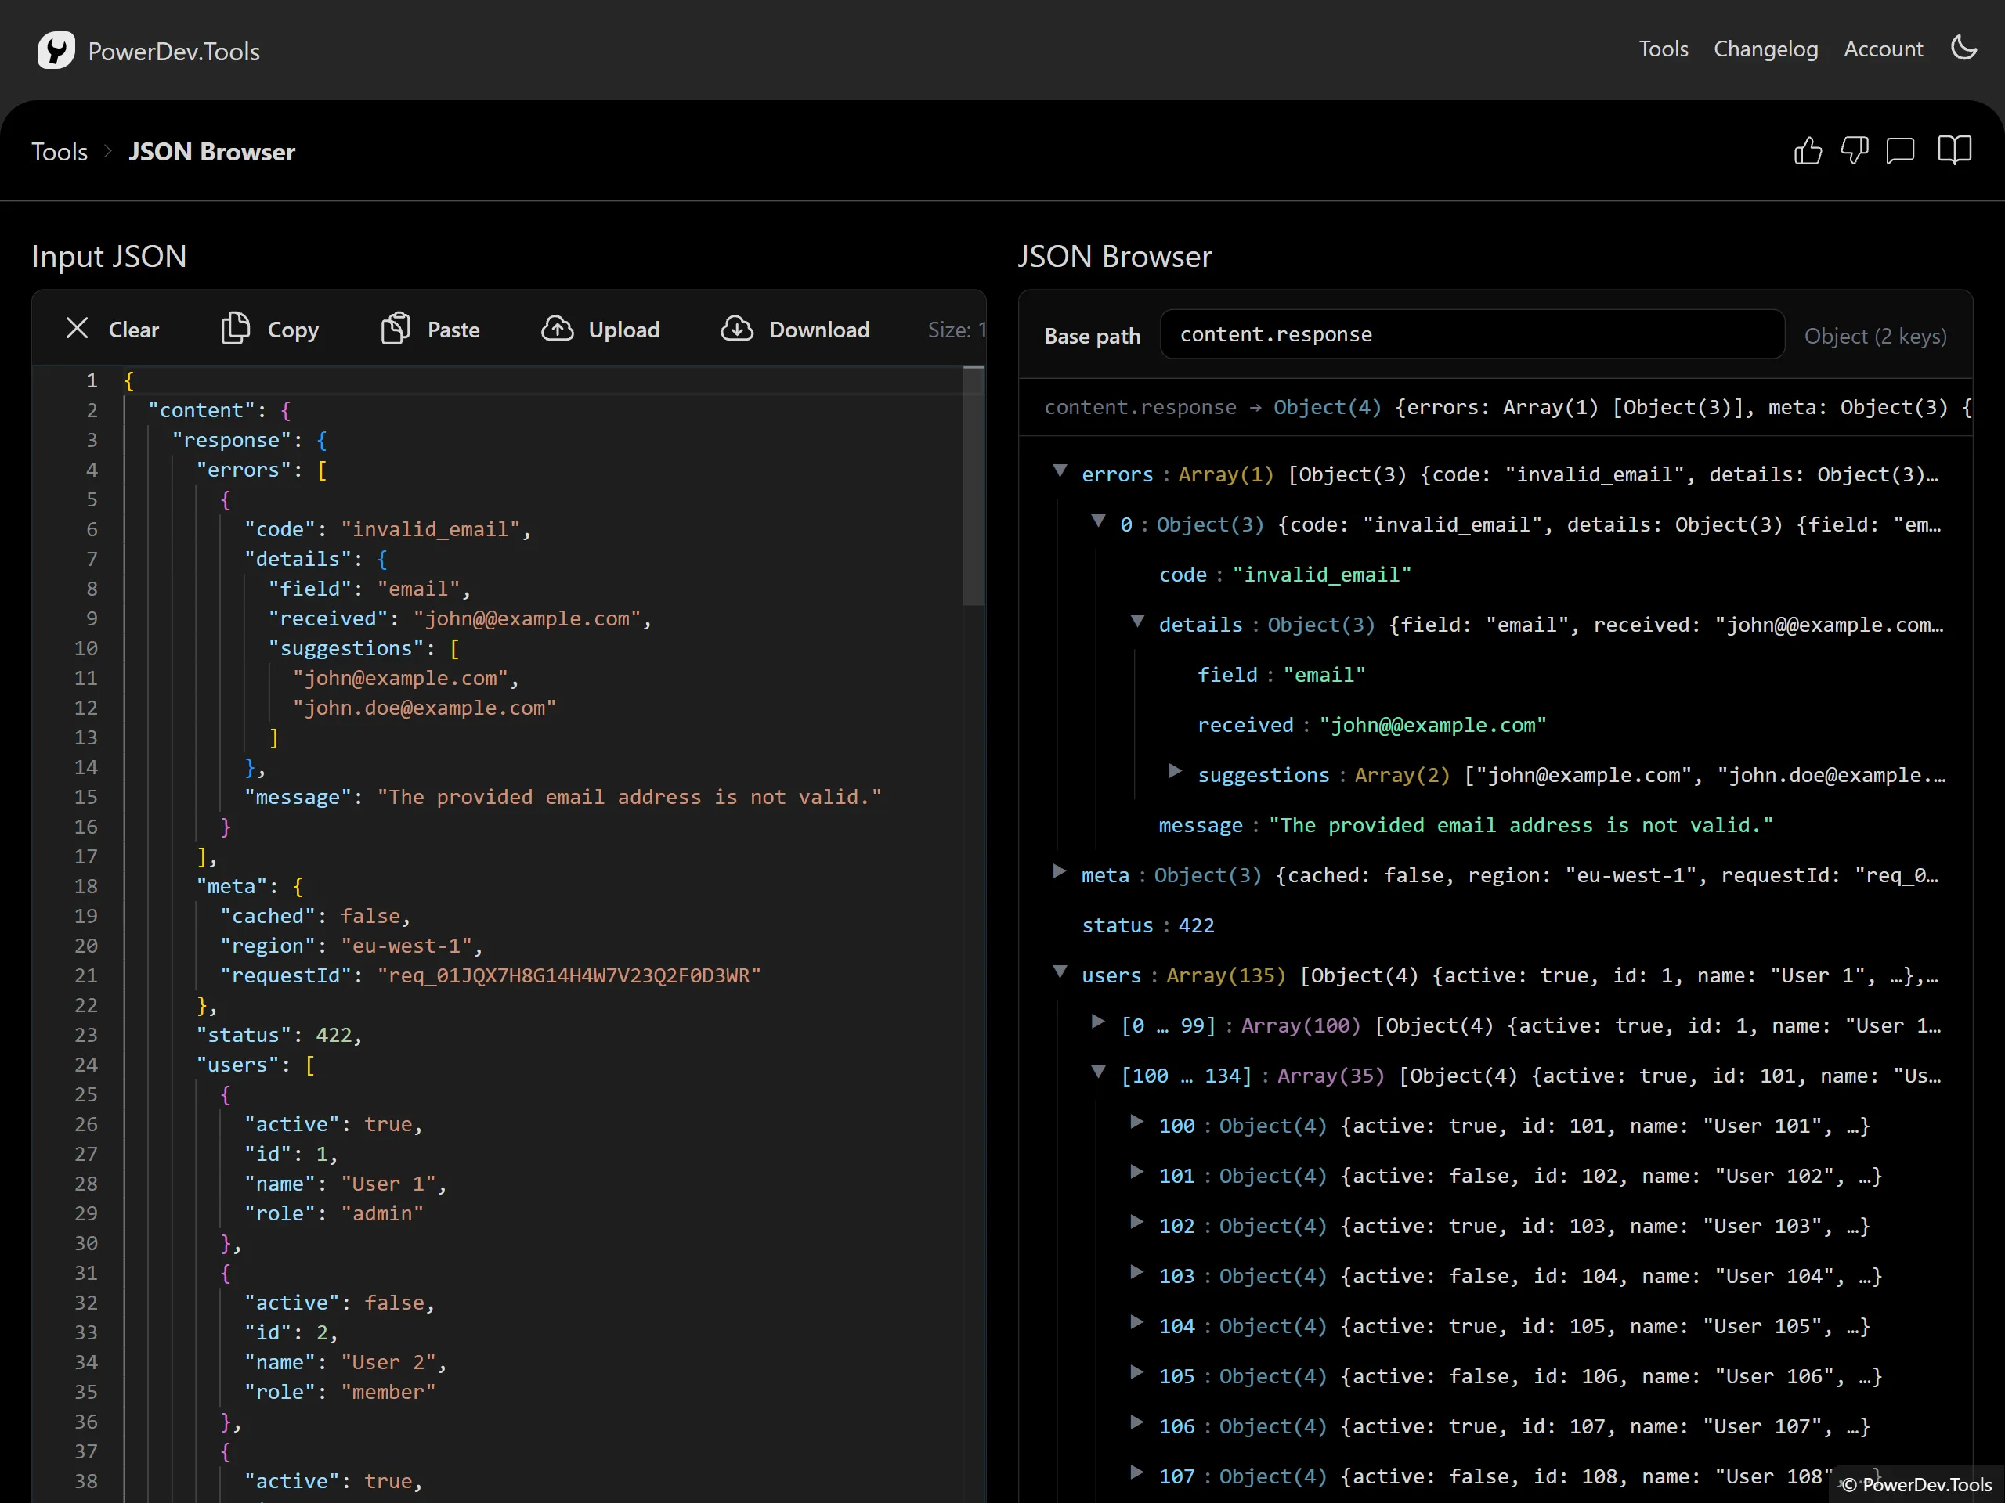Upload a JSON file
The height and width of the screenshot is (1503, 2005).
pyautogui.click(x=600, y=329)
